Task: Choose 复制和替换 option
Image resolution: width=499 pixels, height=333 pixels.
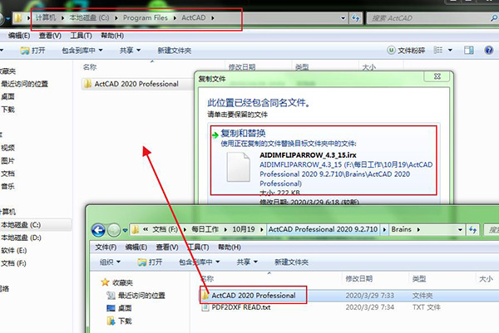Action: 243,133
